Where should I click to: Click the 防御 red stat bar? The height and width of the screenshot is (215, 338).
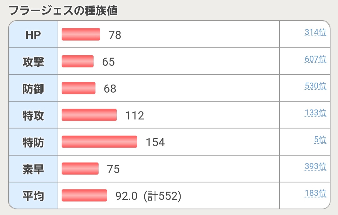tap(79, 88)
